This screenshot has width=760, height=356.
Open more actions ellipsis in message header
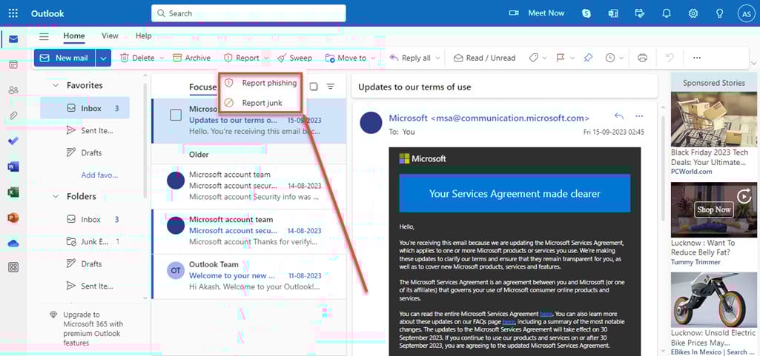639,116
